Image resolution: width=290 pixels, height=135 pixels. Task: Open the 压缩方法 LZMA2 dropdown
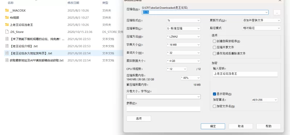click(x=183, y=37)
